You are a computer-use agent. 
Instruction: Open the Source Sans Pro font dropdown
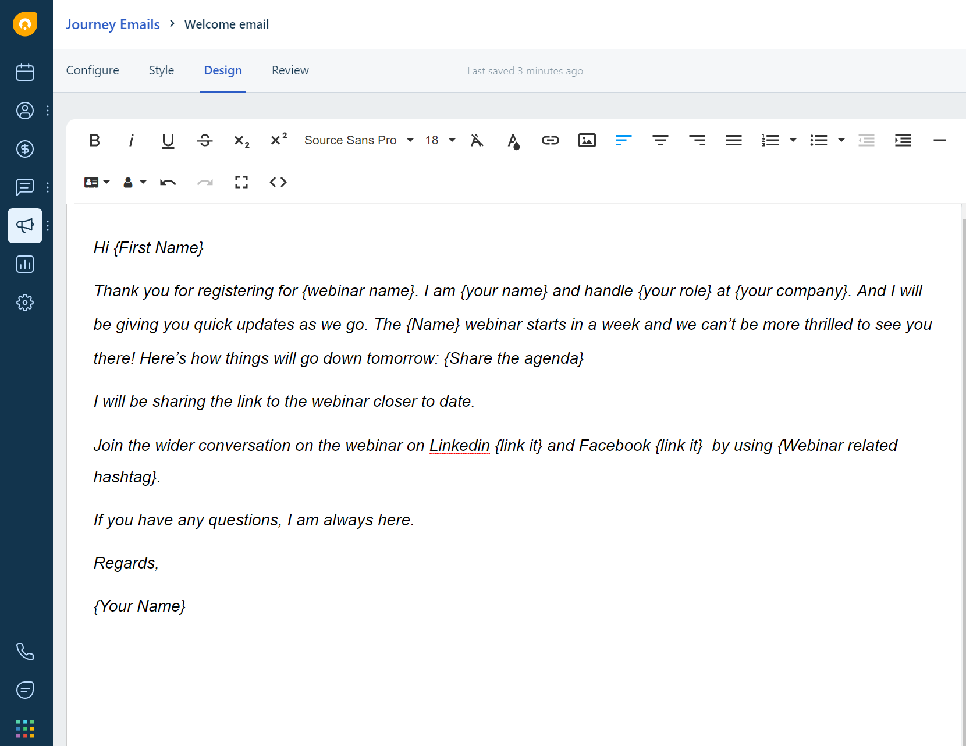tap(358, 140)
